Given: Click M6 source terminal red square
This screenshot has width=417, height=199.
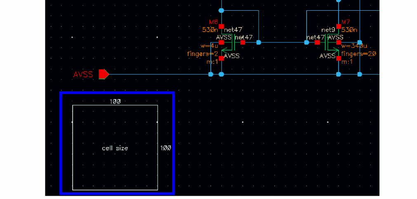Looking at the screenshot, I should 221,58.
